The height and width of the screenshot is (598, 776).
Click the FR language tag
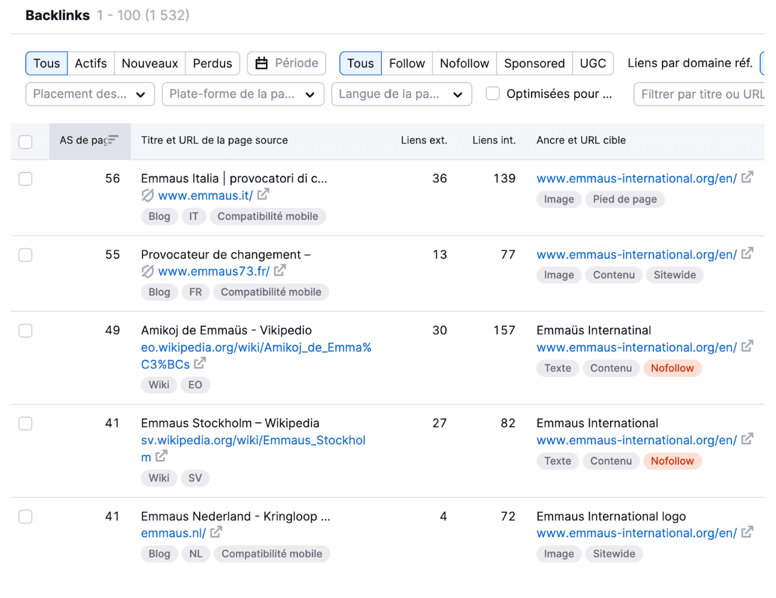[x=196, y=292]
